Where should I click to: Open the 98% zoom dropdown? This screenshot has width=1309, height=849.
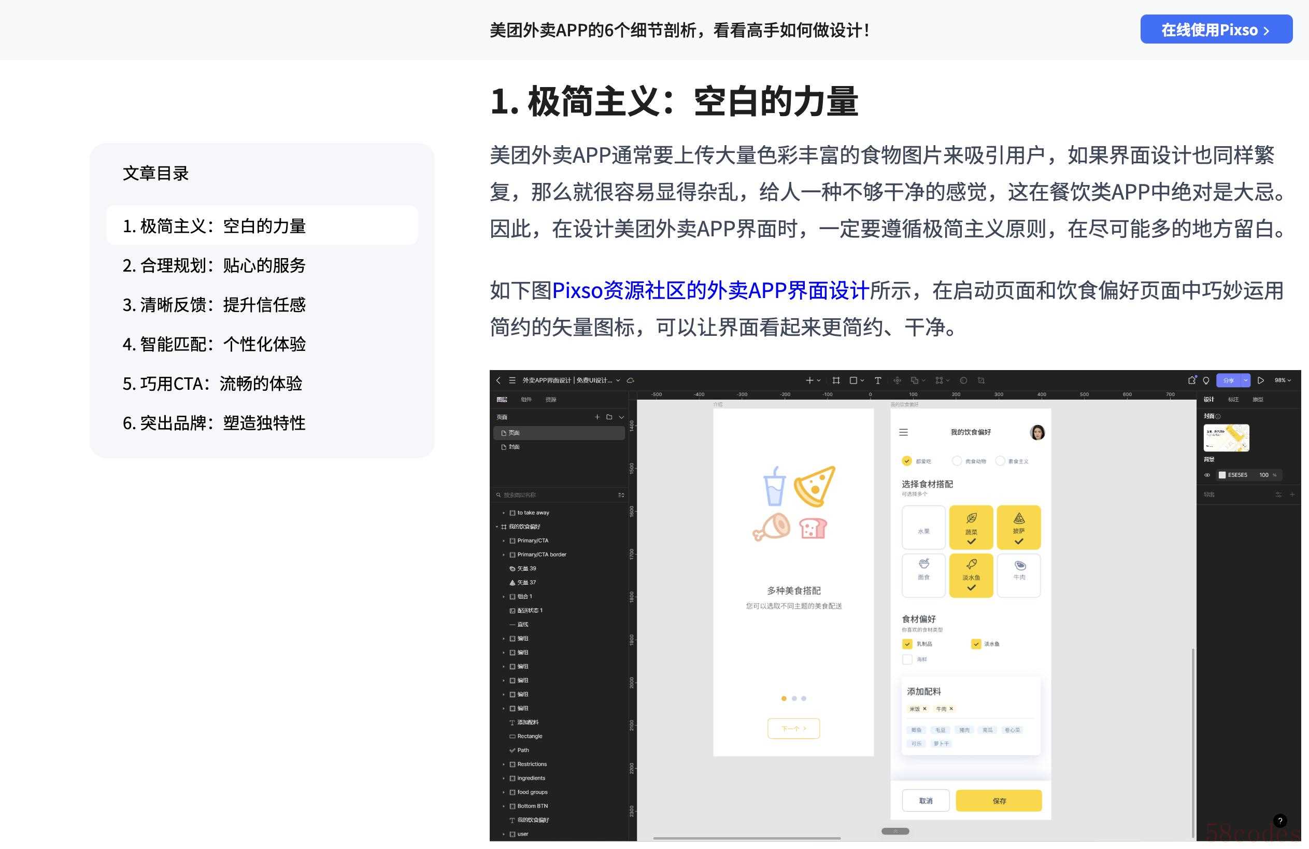point(1283,380)
